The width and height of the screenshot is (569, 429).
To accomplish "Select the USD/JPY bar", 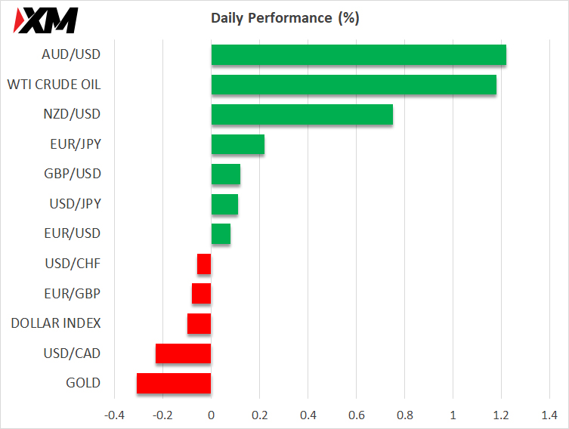I will [224, 204].
